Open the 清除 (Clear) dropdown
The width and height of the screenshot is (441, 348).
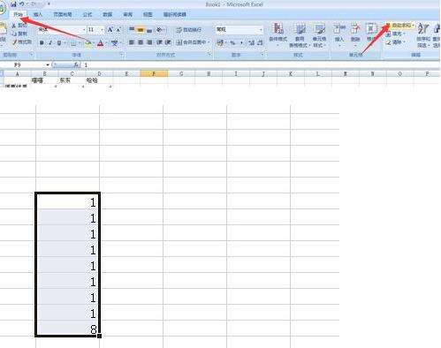point(396,42)
